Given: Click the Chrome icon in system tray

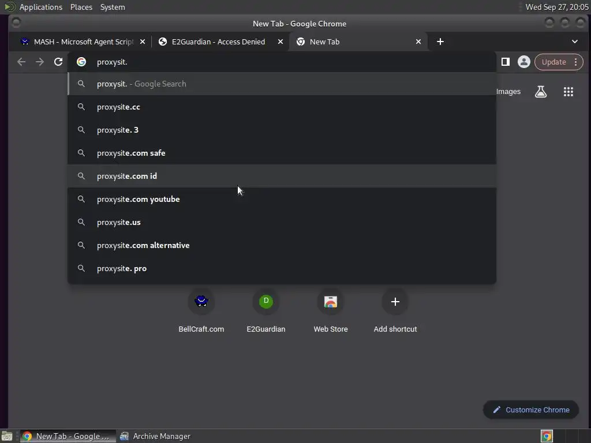Looking at the screenshot, I should click(547, 436).
